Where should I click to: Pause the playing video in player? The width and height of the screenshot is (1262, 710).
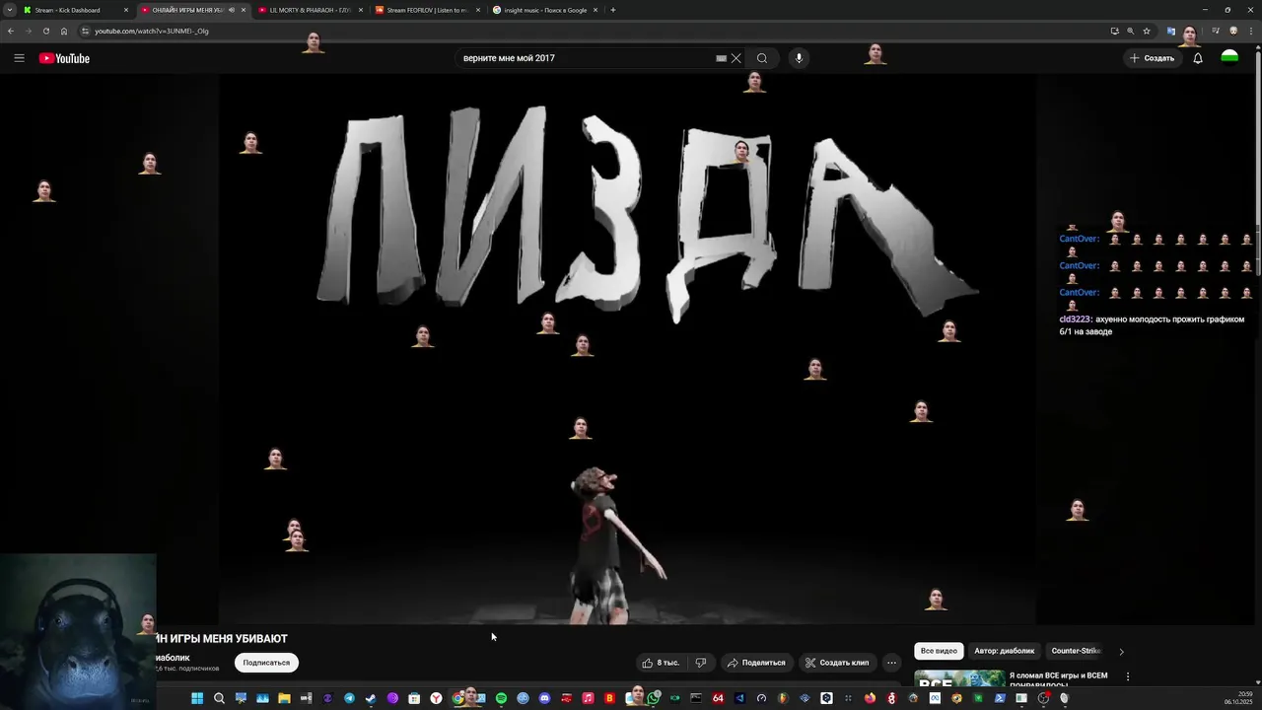(x=627, y=349)
